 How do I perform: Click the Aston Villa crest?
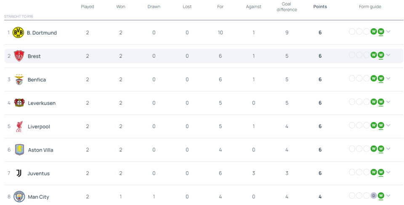pos(19,150)
